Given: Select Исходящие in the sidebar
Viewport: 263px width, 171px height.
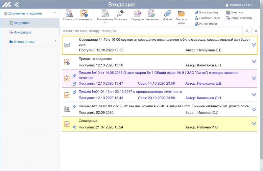Looking at the screenshot, I should click(x=22, y=32).
